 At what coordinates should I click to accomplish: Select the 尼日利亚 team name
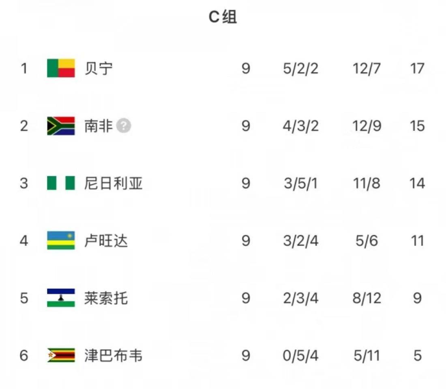[113, 183]
